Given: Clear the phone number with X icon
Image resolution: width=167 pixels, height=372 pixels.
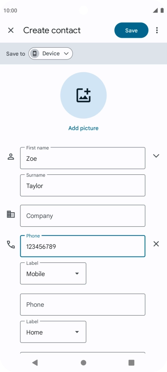Looking at the screenshot, I should (156, 244).
